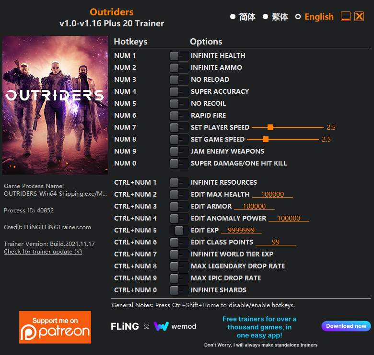Turn on Max Legendary Drop Rate

179,266
